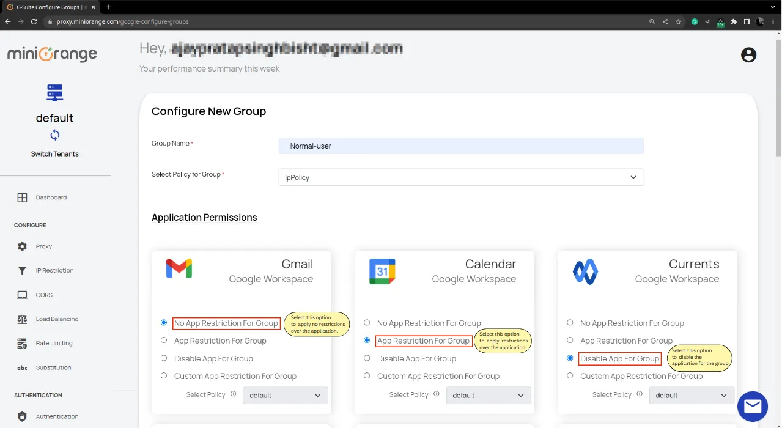Viewport: 782px width, 428px height.
Task: Open the Grammarly extension
Action: point(695,21)
